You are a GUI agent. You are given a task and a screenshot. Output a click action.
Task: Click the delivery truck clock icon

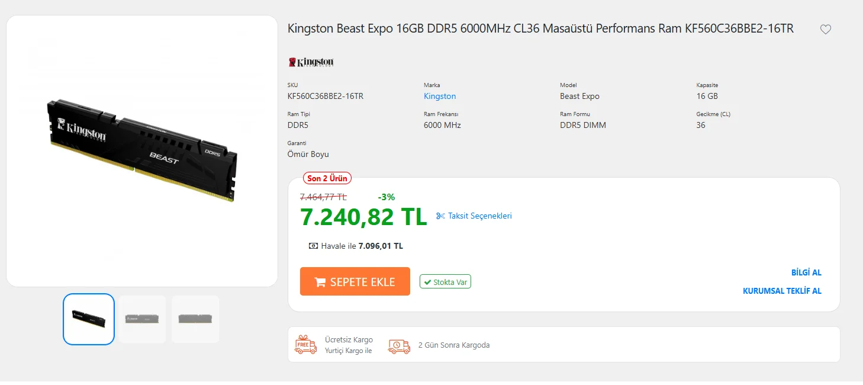(399, 345)
